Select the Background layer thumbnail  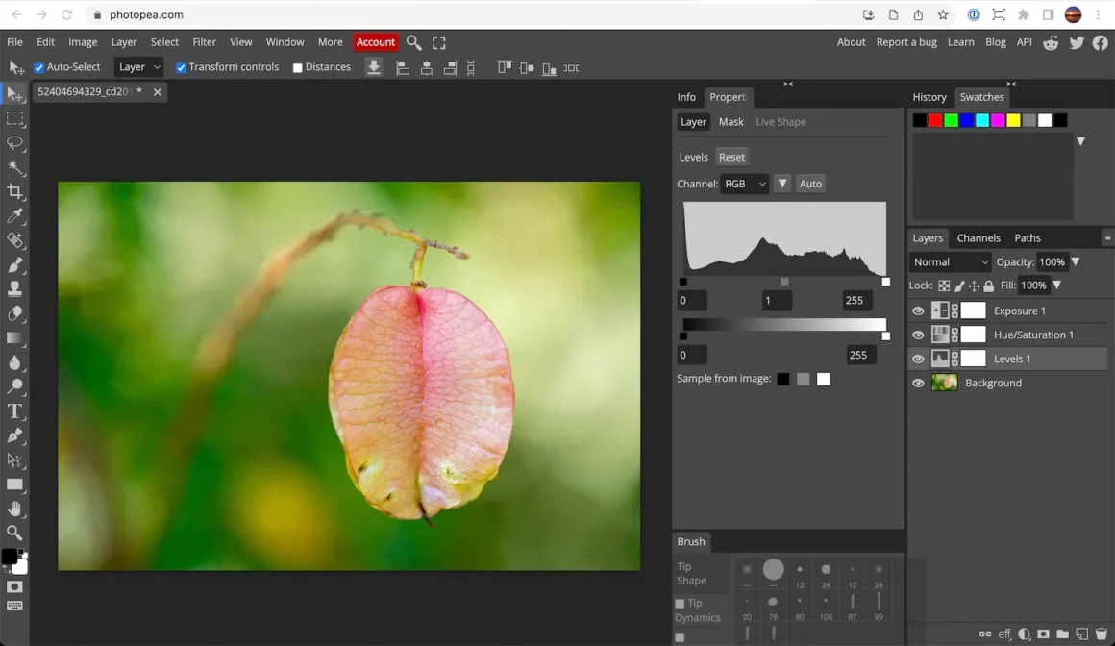coord(945,383)
